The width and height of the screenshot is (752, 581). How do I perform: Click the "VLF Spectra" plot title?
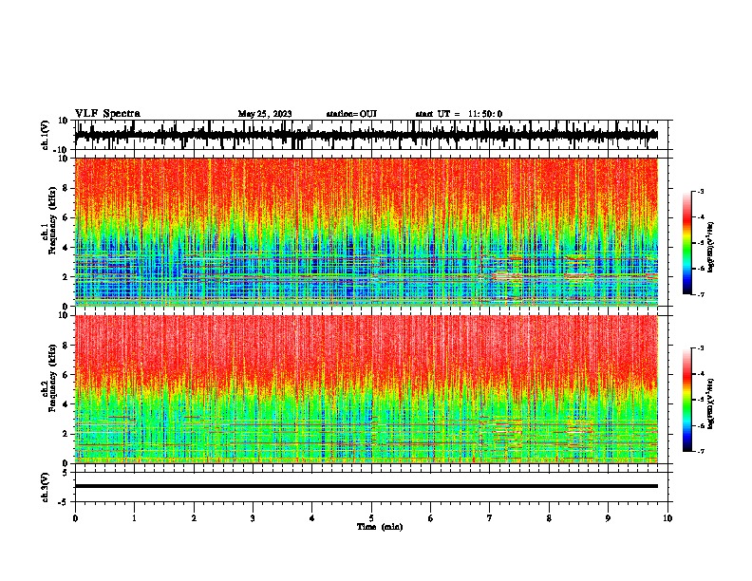pyautogui.click(x=107, y=114)
